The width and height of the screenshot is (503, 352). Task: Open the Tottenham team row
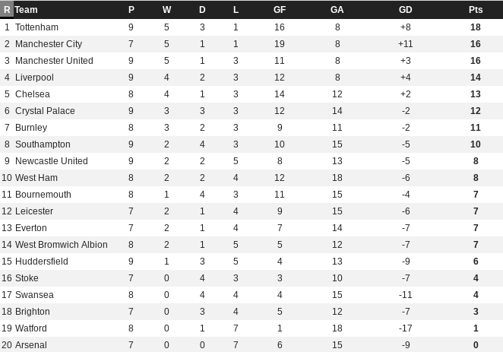tap(251, 27)
